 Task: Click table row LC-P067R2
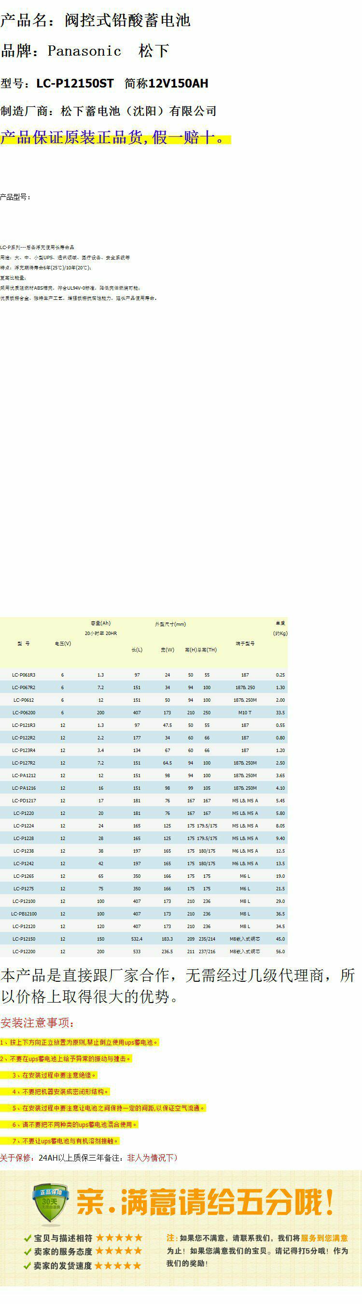143,687
